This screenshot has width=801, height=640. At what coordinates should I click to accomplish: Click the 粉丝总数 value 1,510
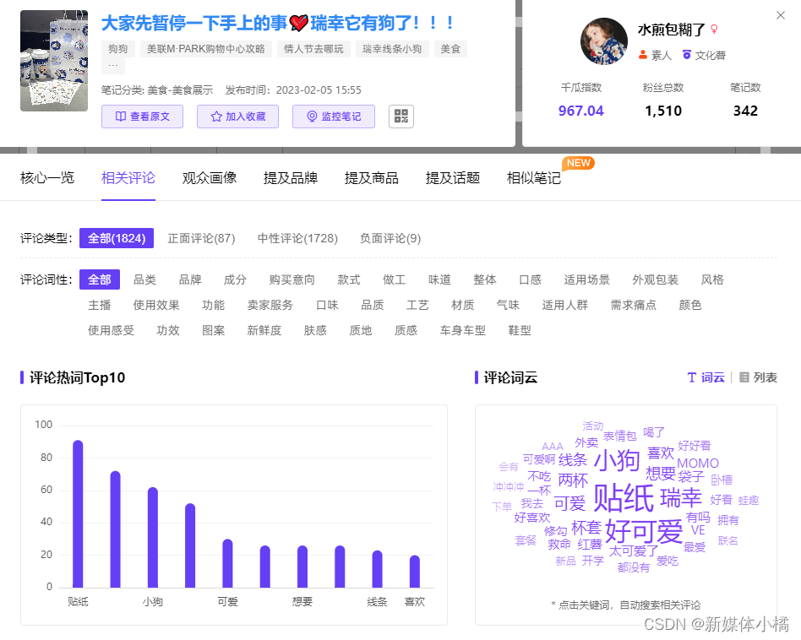(663, 111)
